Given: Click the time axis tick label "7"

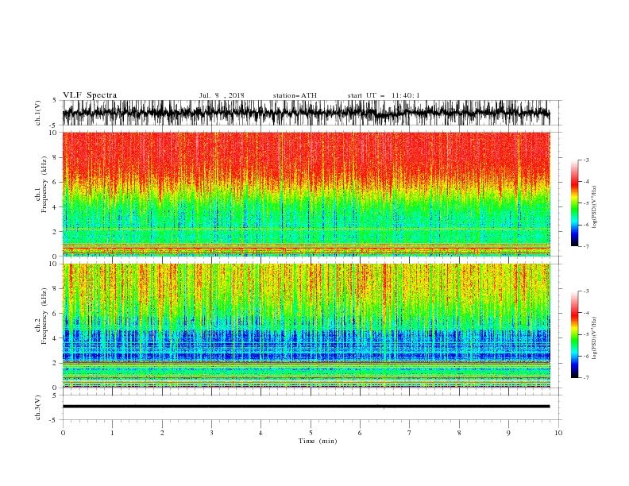Looking at the screenshot, I should tap(410, 433).
